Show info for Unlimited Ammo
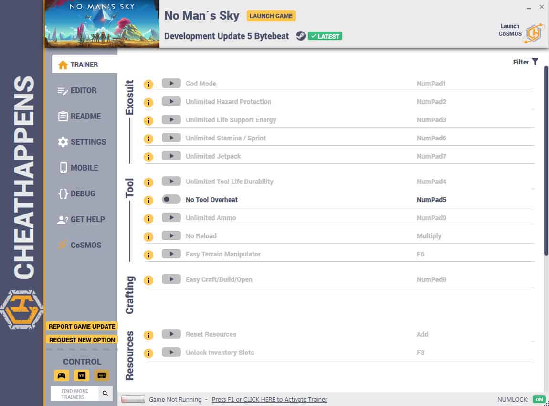This screenshot has height=406, width=549. tap(148, 219)
